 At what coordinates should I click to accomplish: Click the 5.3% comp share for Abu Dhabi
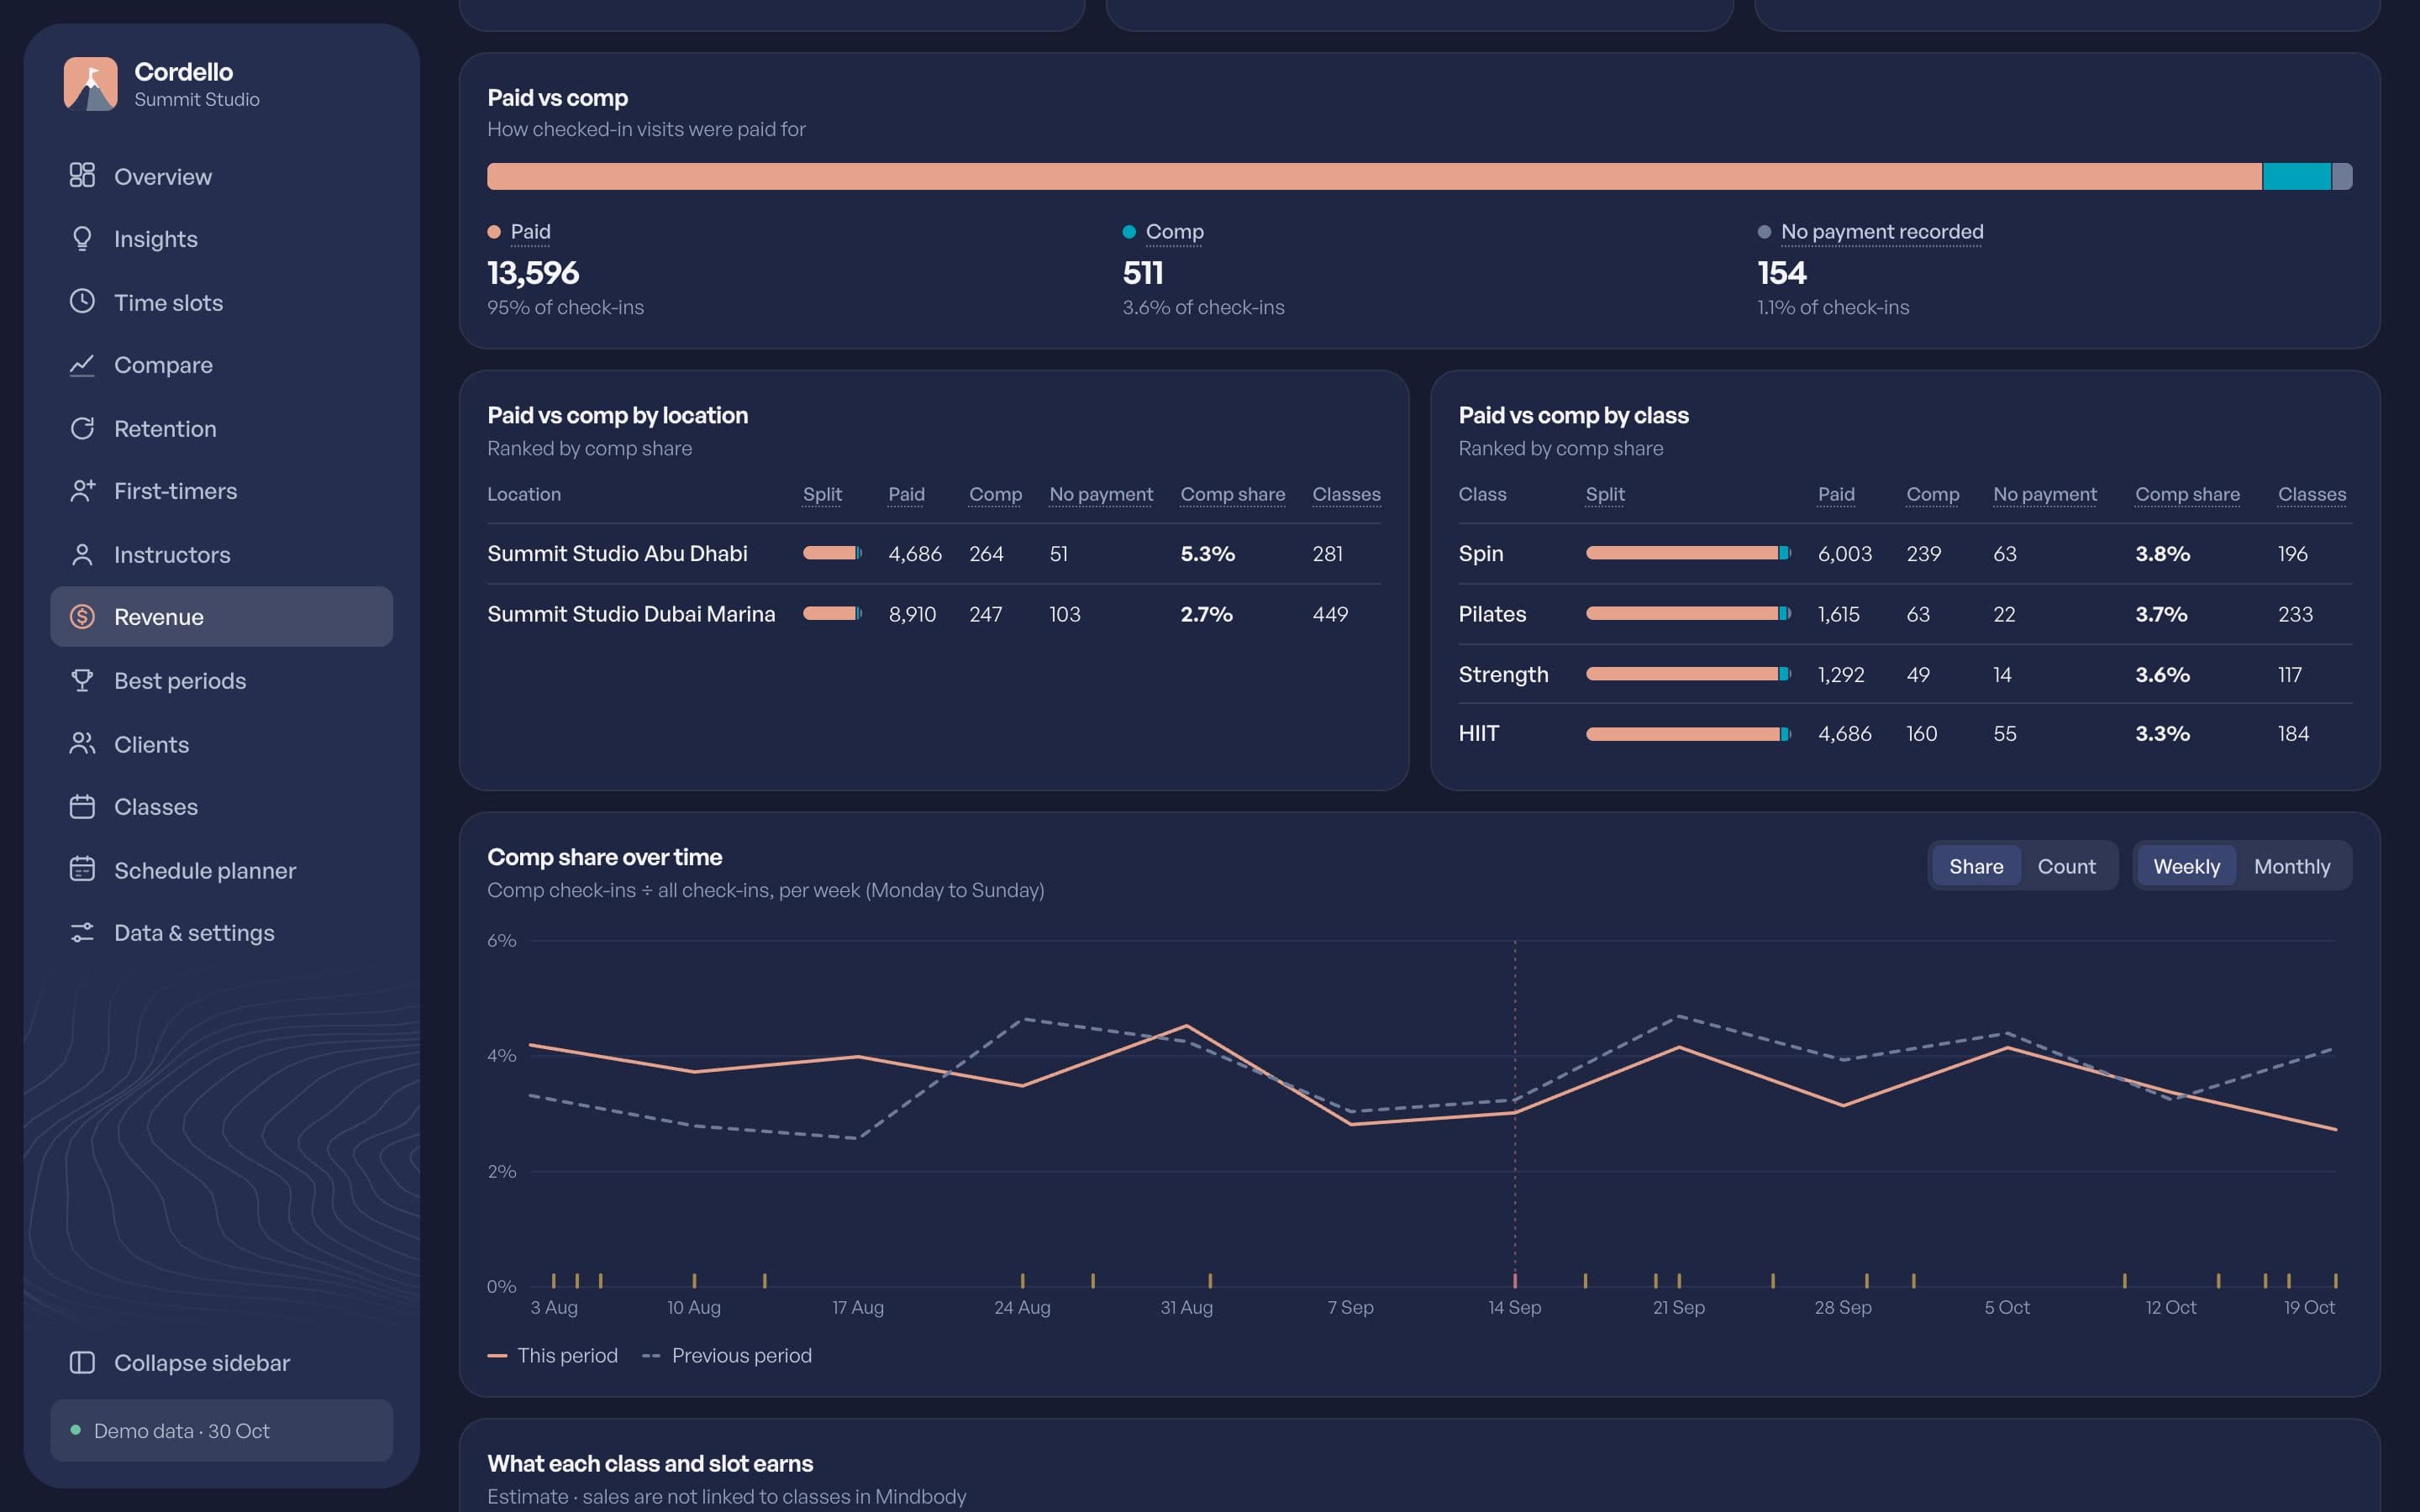click(x=1207, y=554)
